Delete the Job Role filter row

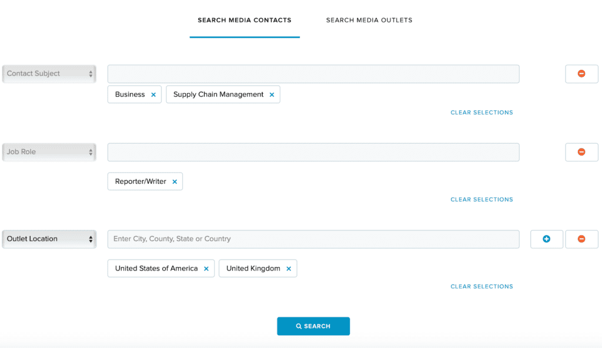581,152
